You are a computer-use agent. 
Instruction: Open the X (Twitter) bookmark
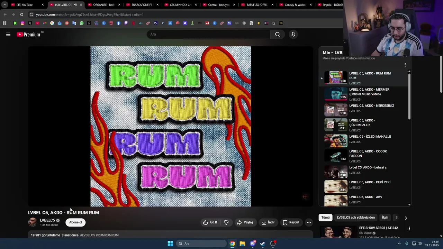pyautogui.click(x=30, y=23)
